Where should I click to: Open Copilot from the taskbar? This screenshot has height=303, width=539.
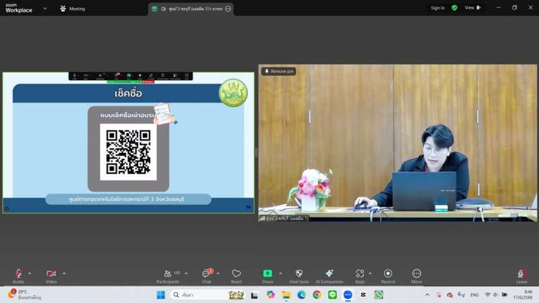[x=271, y=295]
